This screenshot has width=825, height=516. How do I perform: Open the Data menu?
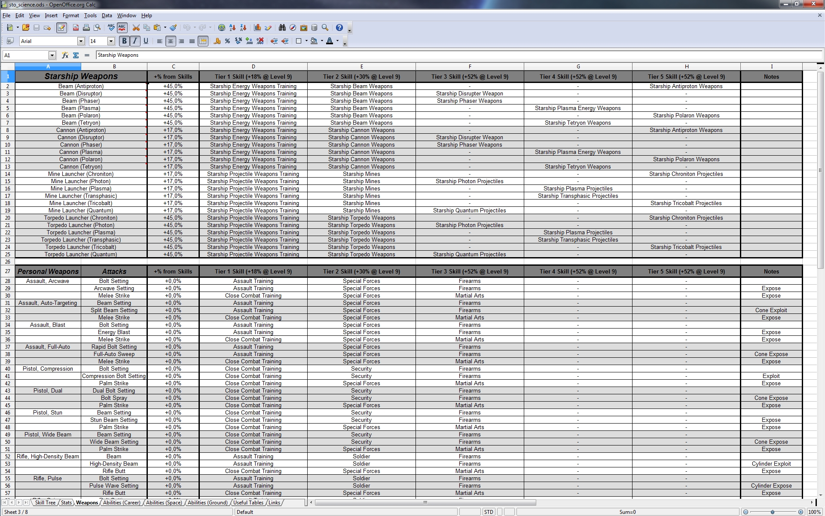tap(107, 15)
